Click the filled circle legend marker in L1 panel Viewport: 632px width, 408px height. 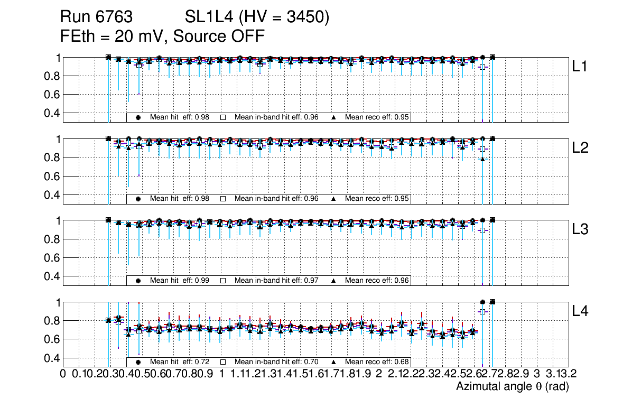pyautogui.click(x=138, y=117)
